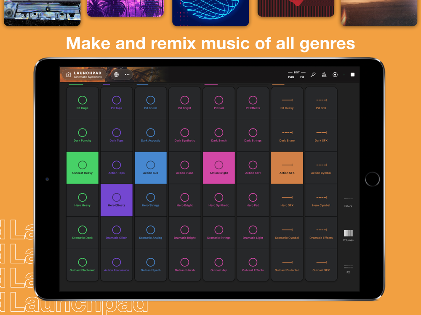
Task: Launch the Hero Cymbal pad
Action: tap(321, 200)
